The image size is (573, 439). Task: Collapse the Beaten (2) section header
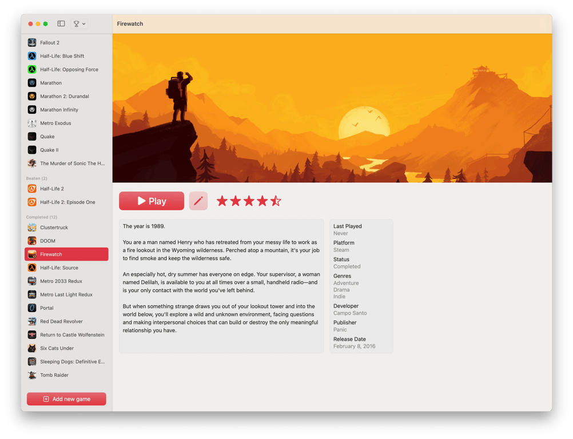pyautogui.click(x=37, y=178)
